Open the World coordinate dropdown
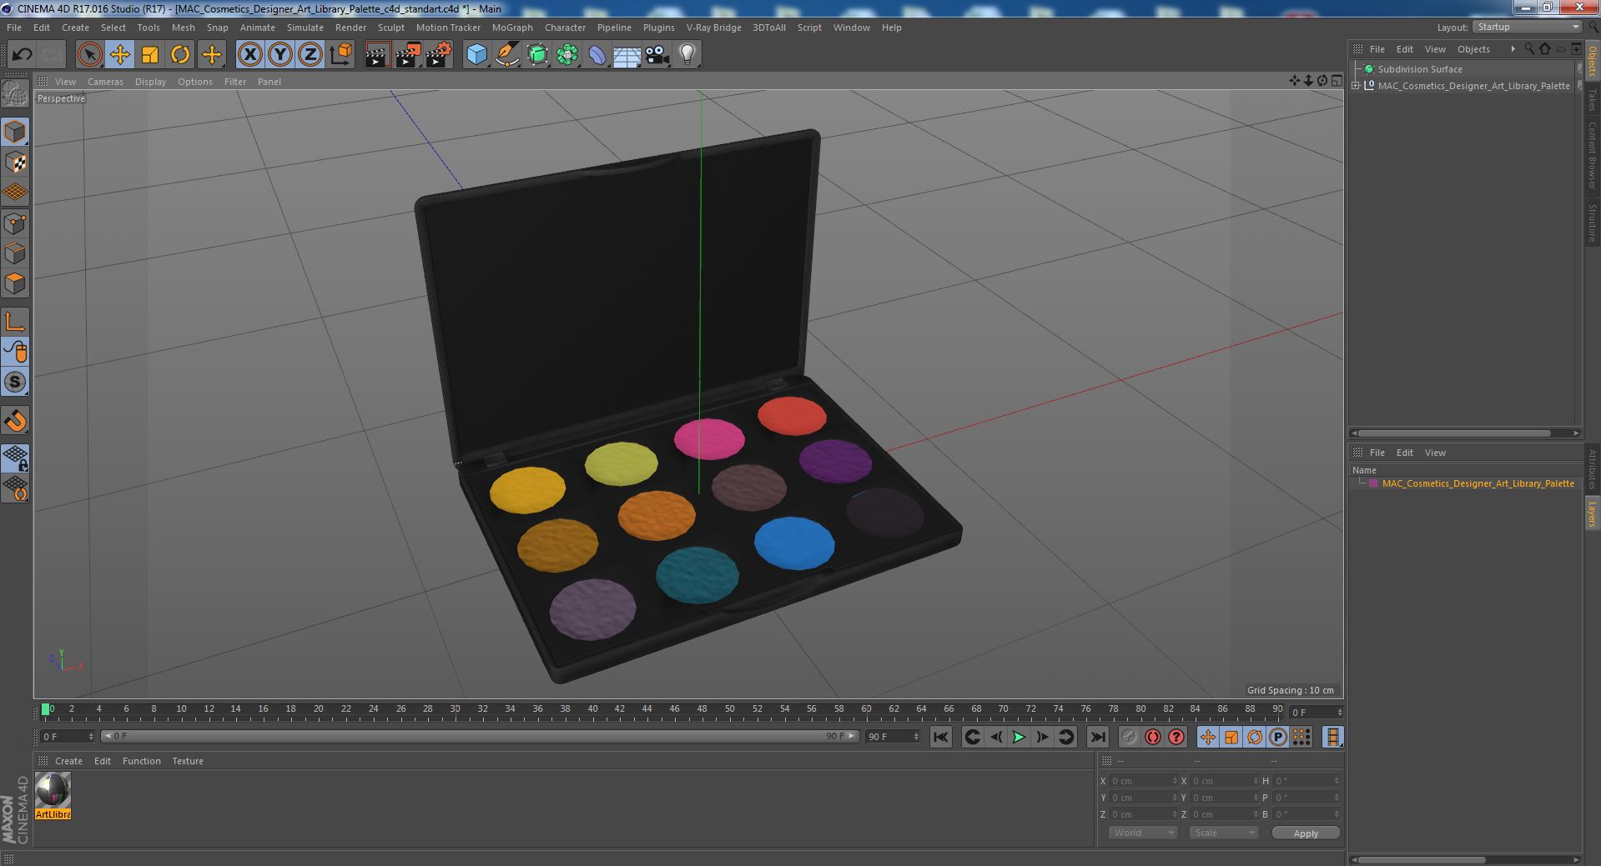1601x866 pixels. click(1143, 833)
